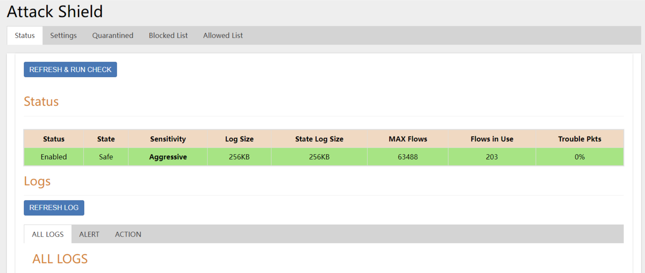Switch to the Quarantined tab
Viewport: 645px width, 273px height.
coord(113,35)
